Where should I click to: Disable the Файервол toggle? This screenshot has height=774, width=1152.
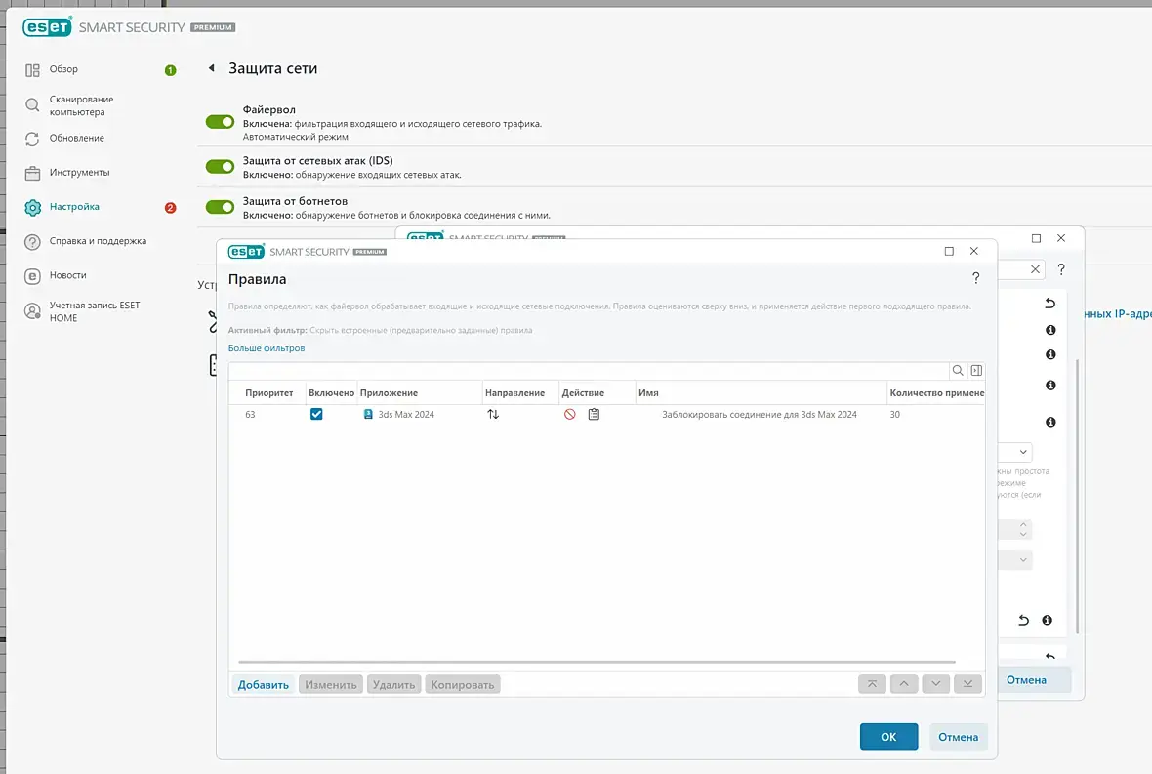point(220,122)
